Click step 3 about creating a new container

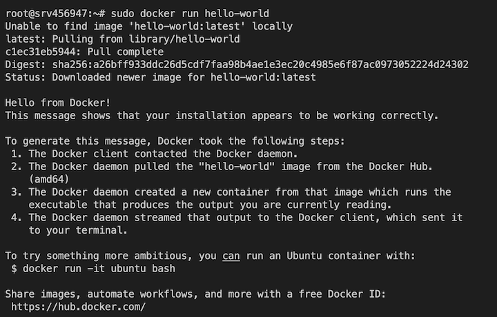[238, 192]
